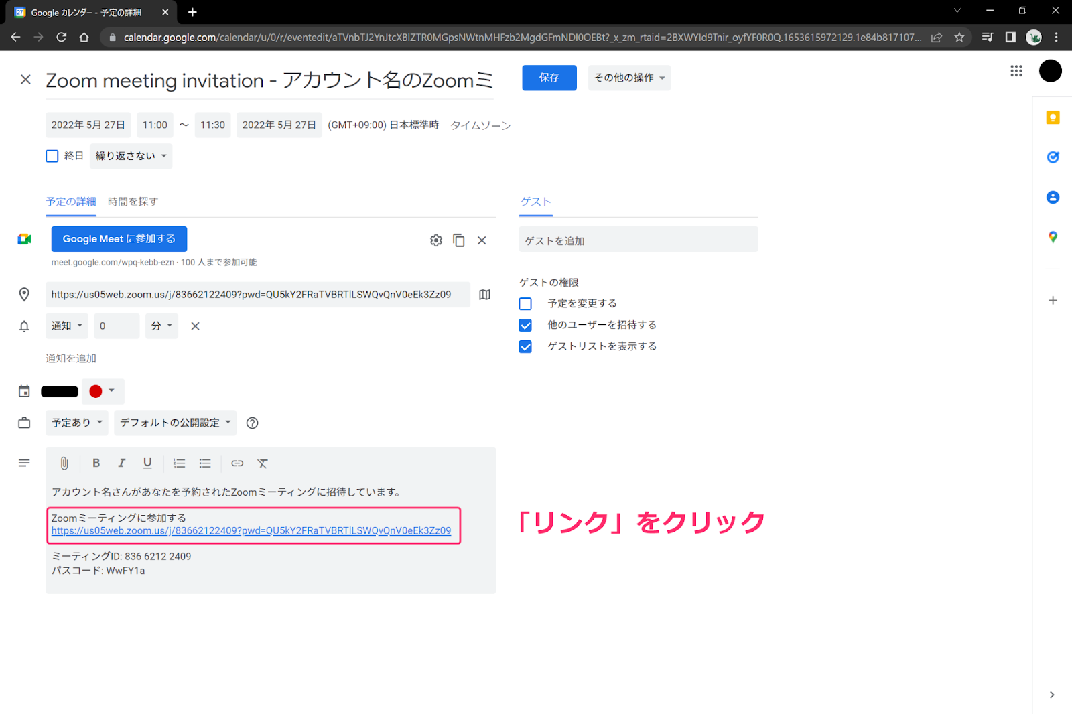1072x714 pixels.
Task: Open a new browser tab
Action: pyautogui.click(x=192, y=12)
